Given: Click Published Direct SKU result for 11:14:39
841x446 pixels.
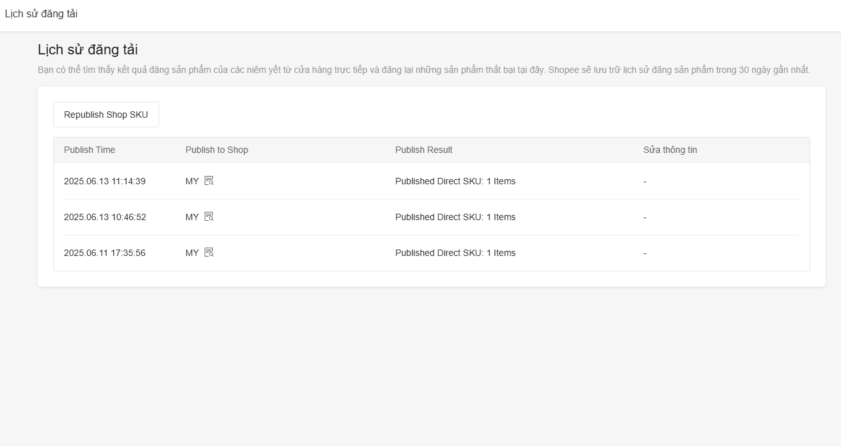Looking at the screenshot, I should pos(455,181).
